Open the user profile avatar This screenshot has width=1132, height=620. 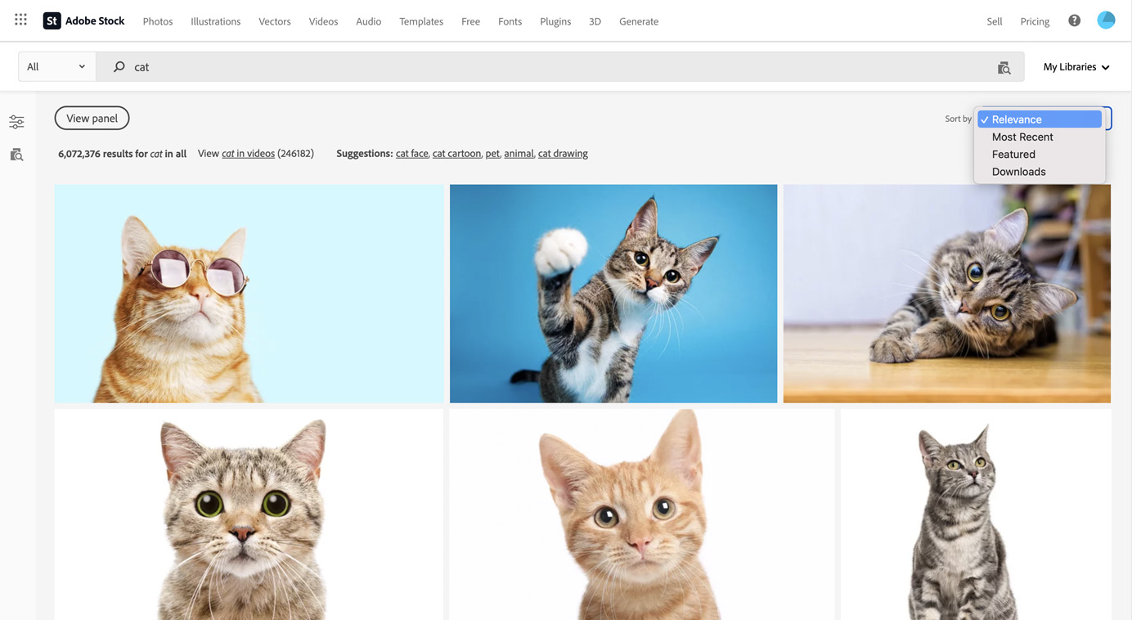[x=1106, y=20]
